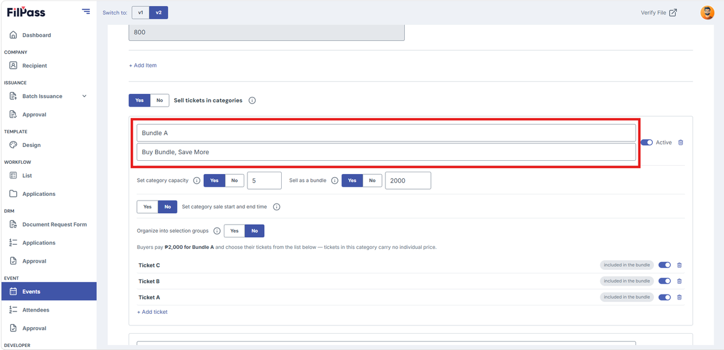Select Yes for Organize into selection groups
Viewport: 724px width, 350px height.
tap(234, 231)
